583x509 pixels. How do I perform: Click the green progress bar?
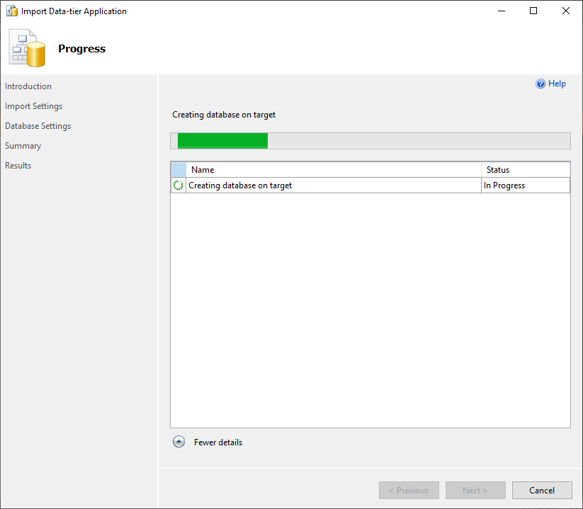point(223,140)
